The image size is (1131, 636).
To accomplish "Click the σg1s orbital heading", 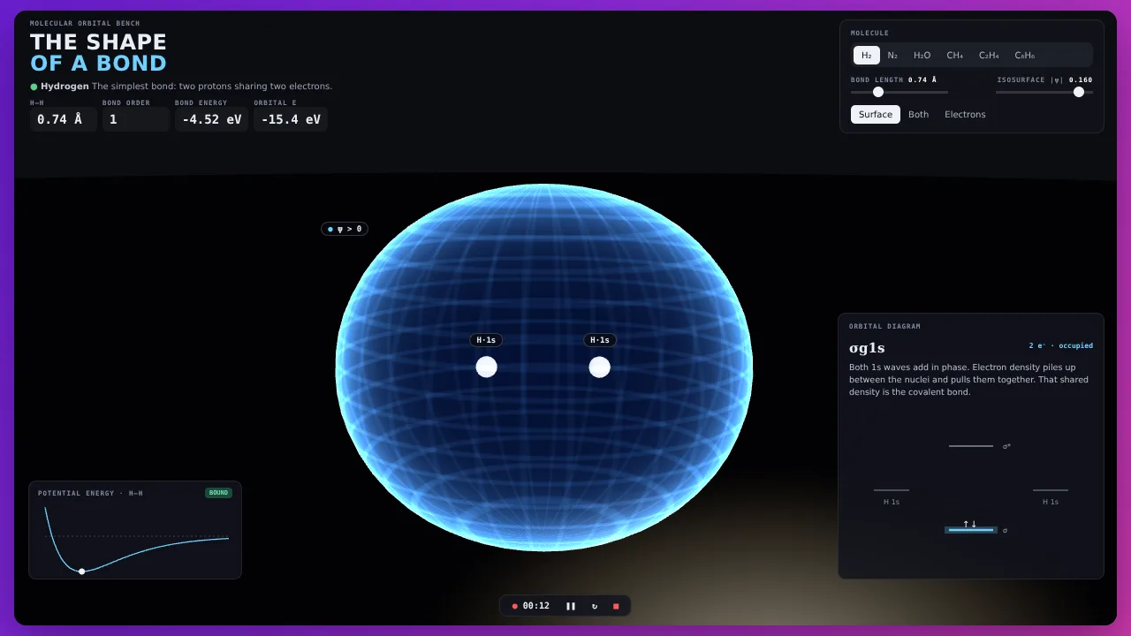I will pos(867,348).
